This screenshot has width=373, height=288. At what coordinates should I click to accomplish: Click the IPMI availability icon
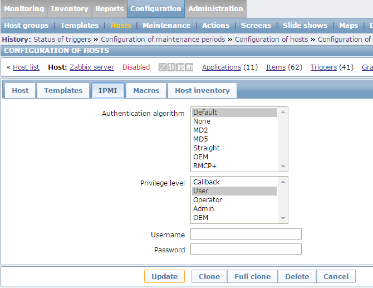[189, 67]
